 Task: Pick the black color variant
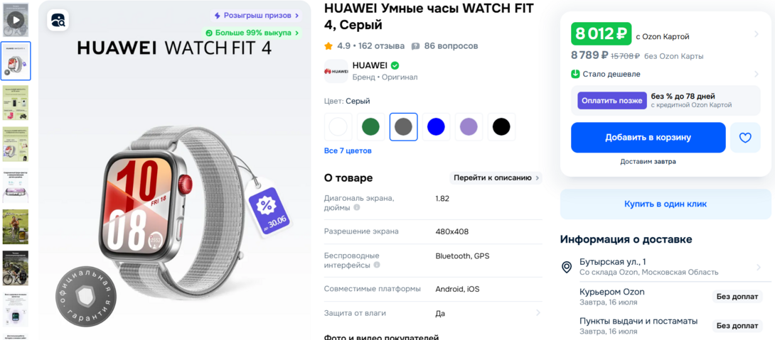[x=501, y=127]
